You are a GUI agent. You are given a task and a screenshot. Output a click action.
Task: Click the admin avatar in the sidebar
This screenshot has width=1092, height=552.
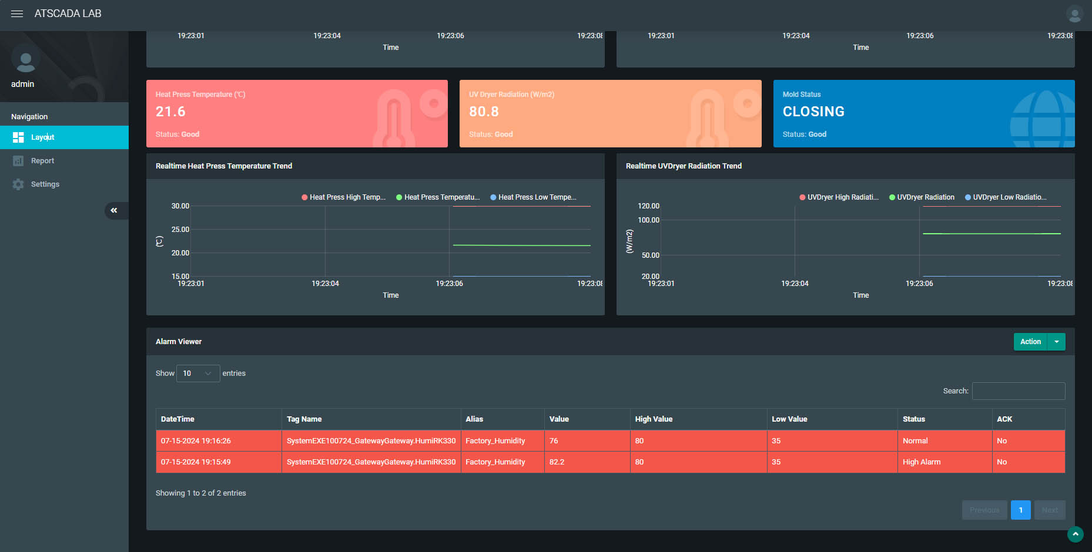point(25,59)
